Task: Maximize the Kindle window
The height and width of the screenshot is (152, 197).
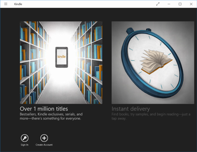Action: coord(180,4)
